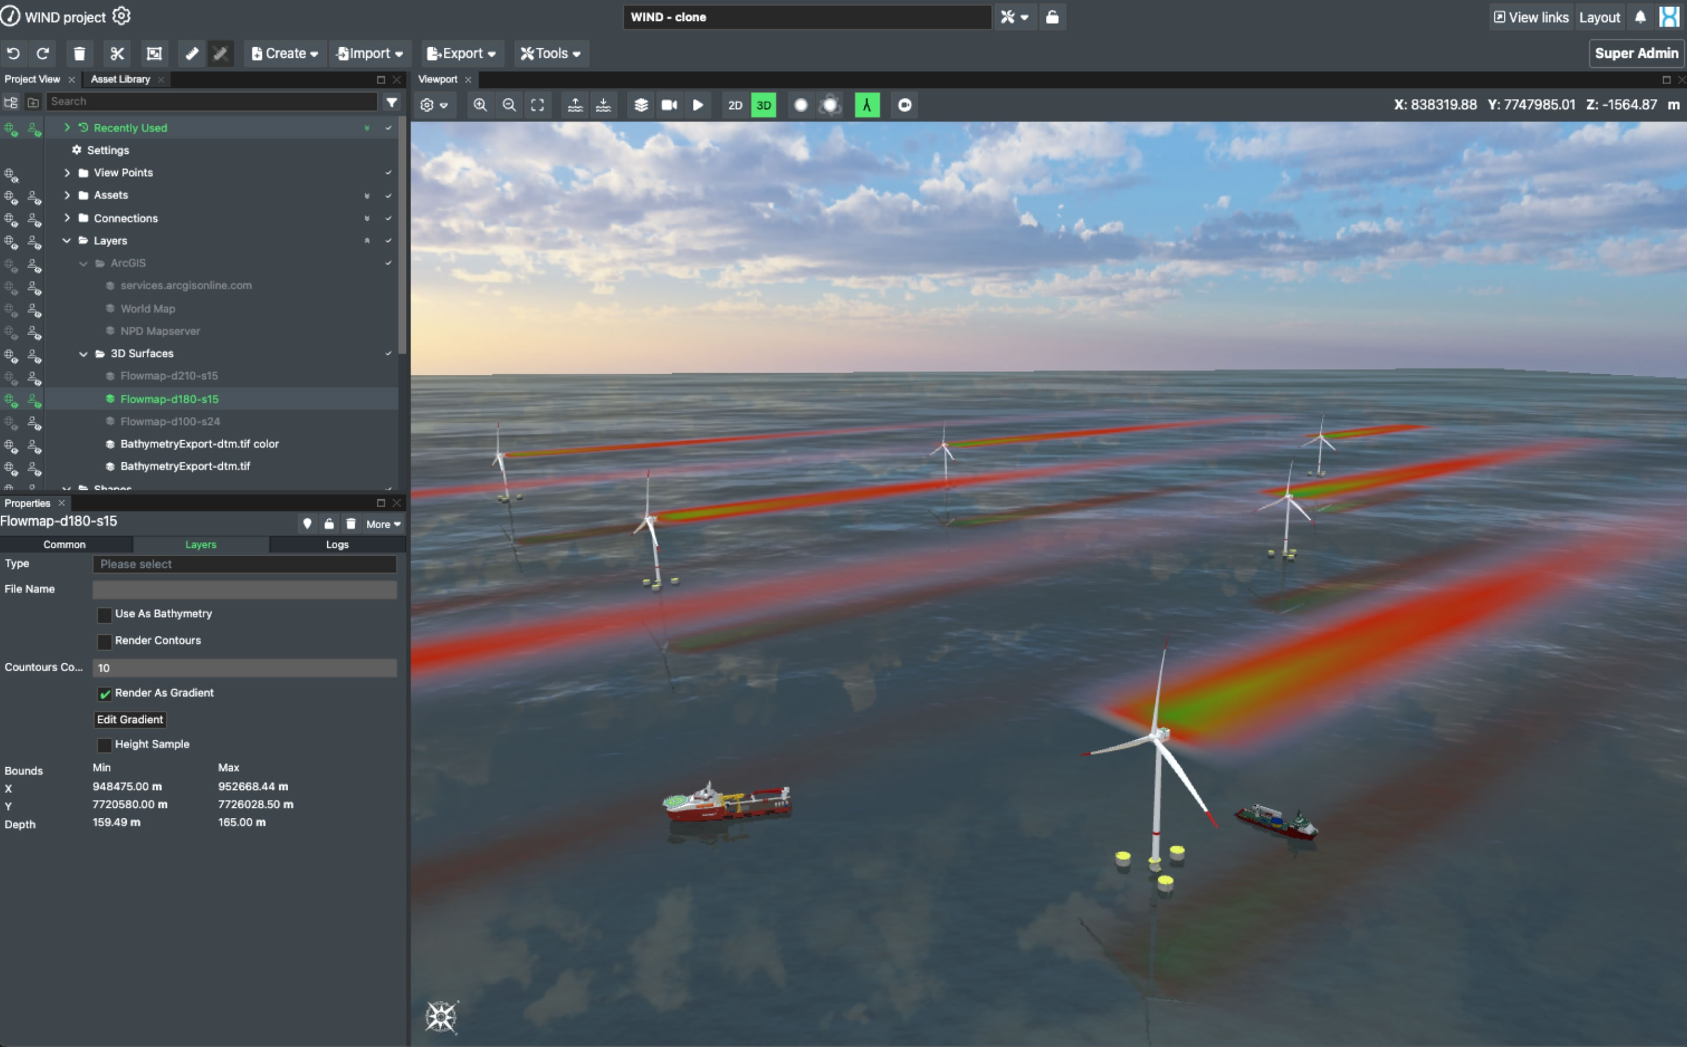Open the Type 'Please select' dropdown

pyautogui.click(x=244, y=564)
